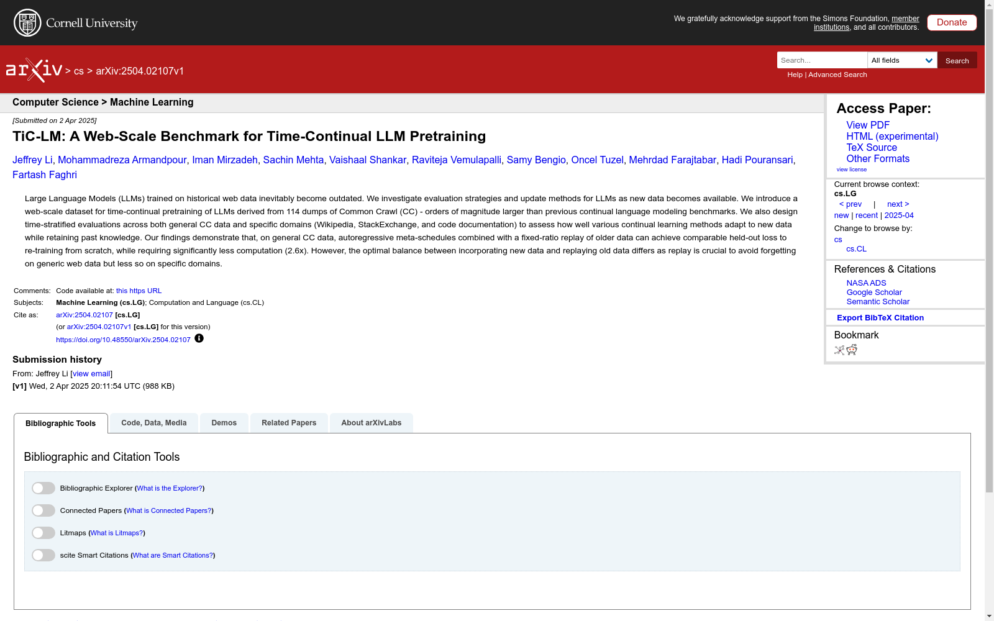Go to previous paper via prev link
This screenshot has width=994, height=621.
click(850, 204)
